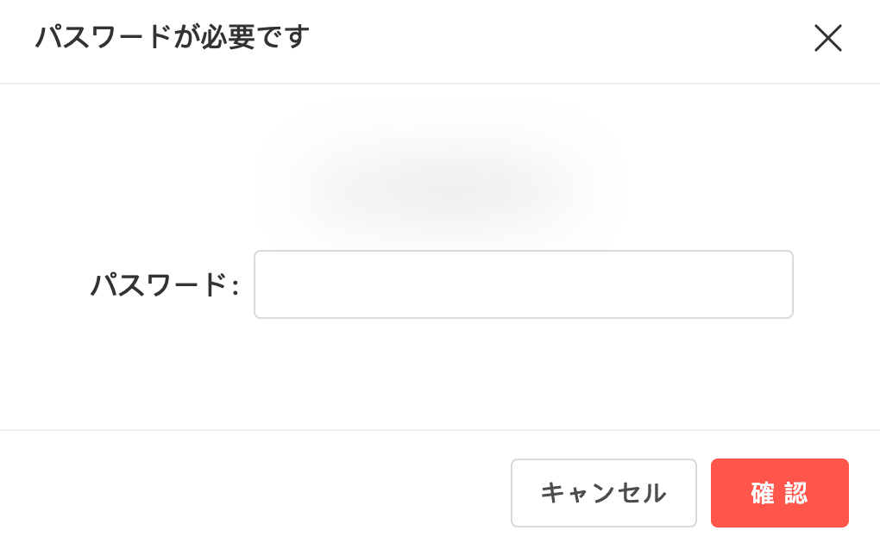This screenshot has width=880, height=543.
Task: Click the キャンセル button
Action: pyautogui.click(x=603, y=493)
